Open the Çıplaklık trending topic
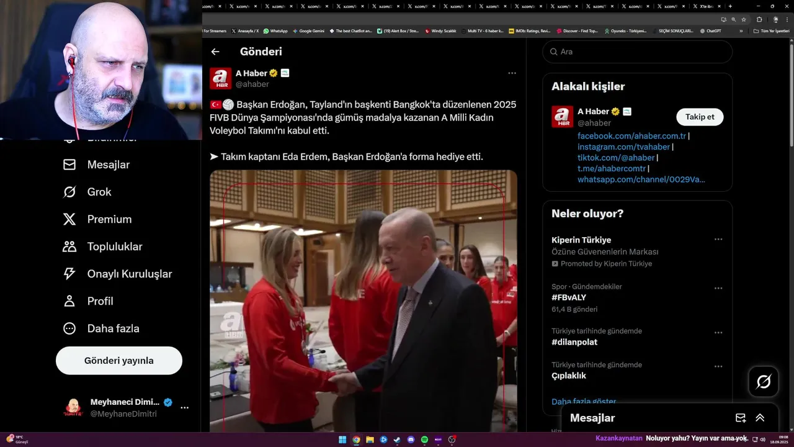The width and height of the screenshot is (794, 447). pyautogui.click(x=569, y=376)
